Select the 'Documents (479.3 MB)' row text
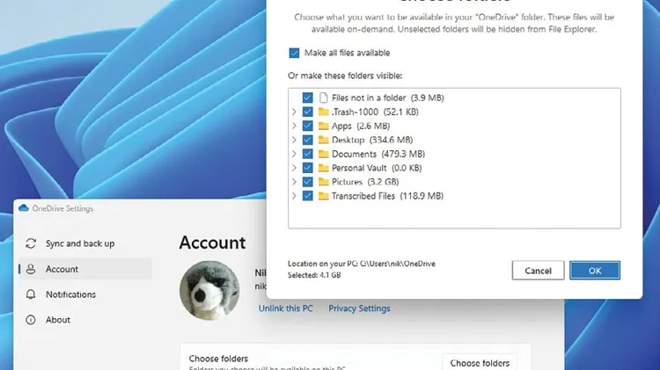This screenshot has width=660, height=370. coord(378,154)
